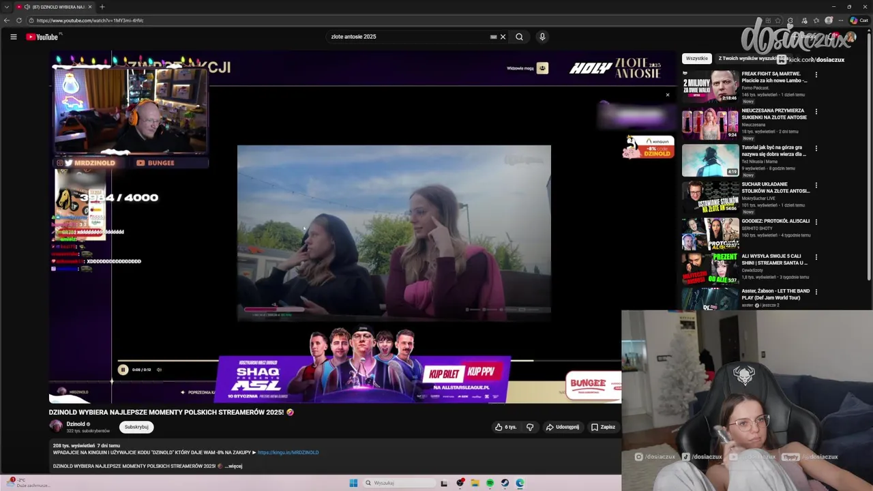This screenshot has width=873, height=491.
Task: Open a new browser tab with the plus icon
Action: coord(102,7)
